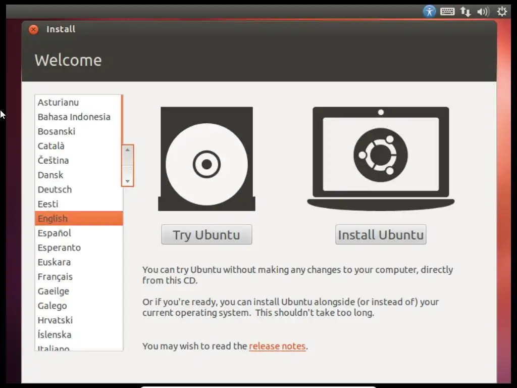Select Bahasa Indonesia language
517x388 pixels.
click(79, 117)
